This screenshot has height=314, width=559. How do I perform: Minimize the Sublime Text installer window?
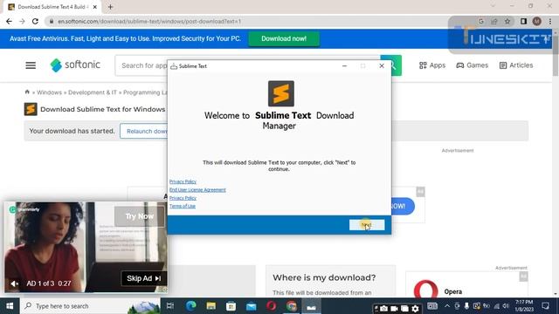pos(344,66)
